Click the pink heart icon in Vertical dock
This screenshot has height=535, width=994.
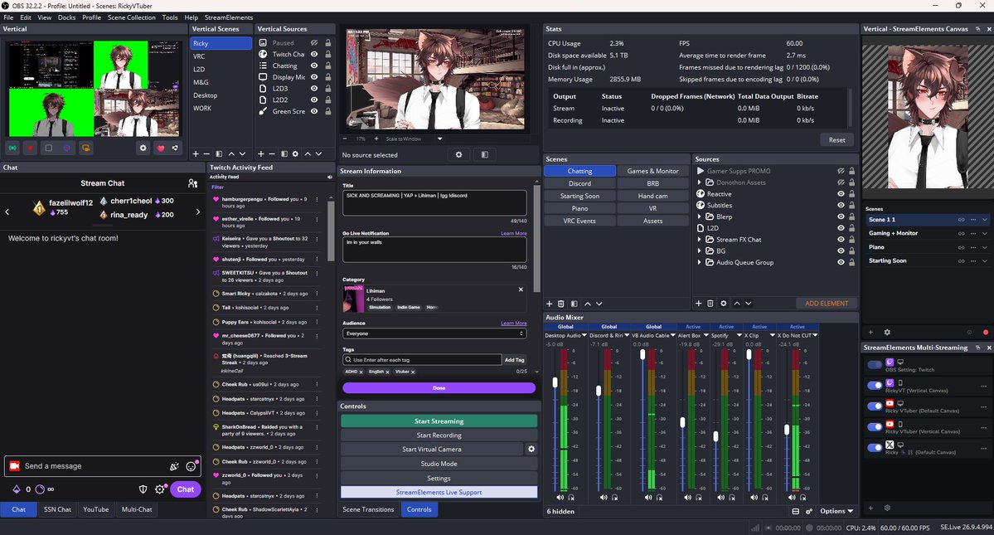point(160,148)
